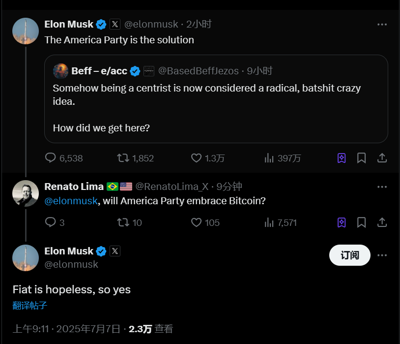This screenshot has width=400, height=344.
Task: Share Elon Musk's top post
Action: pos(382,158)
